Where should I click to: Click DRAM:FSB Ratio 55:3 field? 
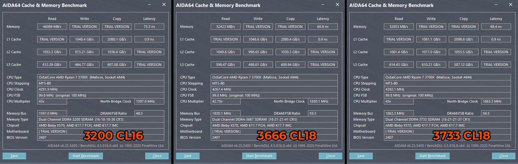tap(323, 113)
